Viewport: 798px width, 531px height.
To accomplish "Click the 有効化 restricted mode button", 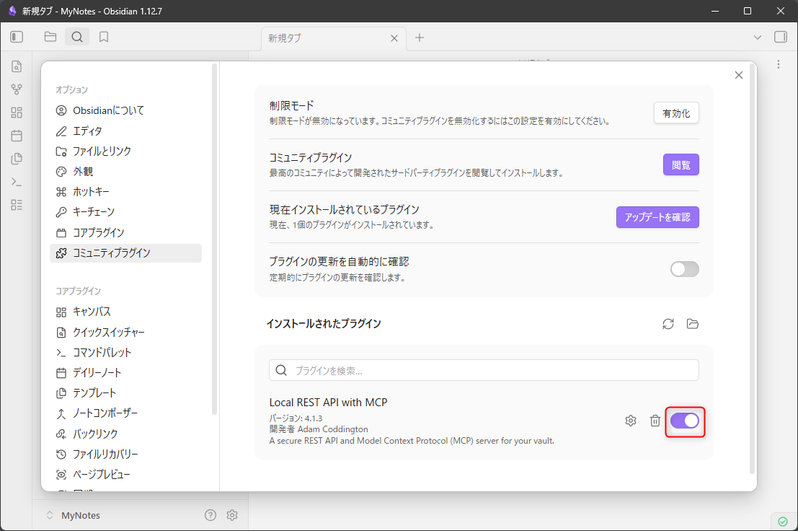I will (x=676, y=113).
